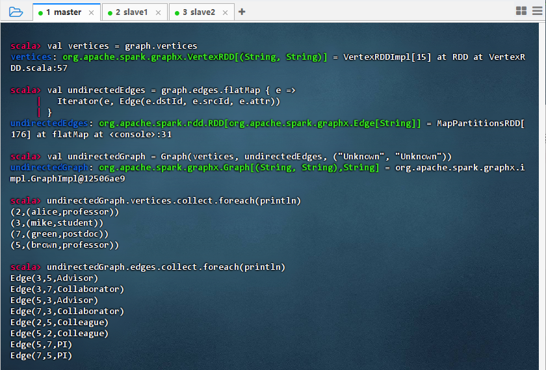Switch to the slave2 tab
546x370 pixels.
pos(202,12)
